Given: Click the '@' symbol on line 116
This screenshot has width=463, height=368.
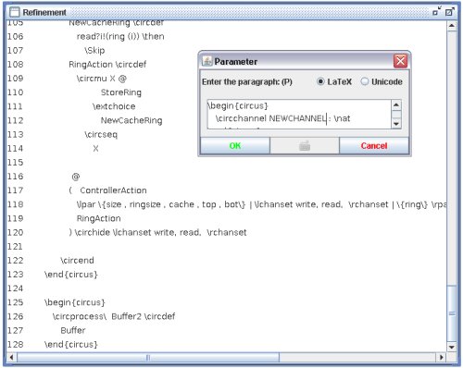Looking at the screenshot, I should [76, 177].
